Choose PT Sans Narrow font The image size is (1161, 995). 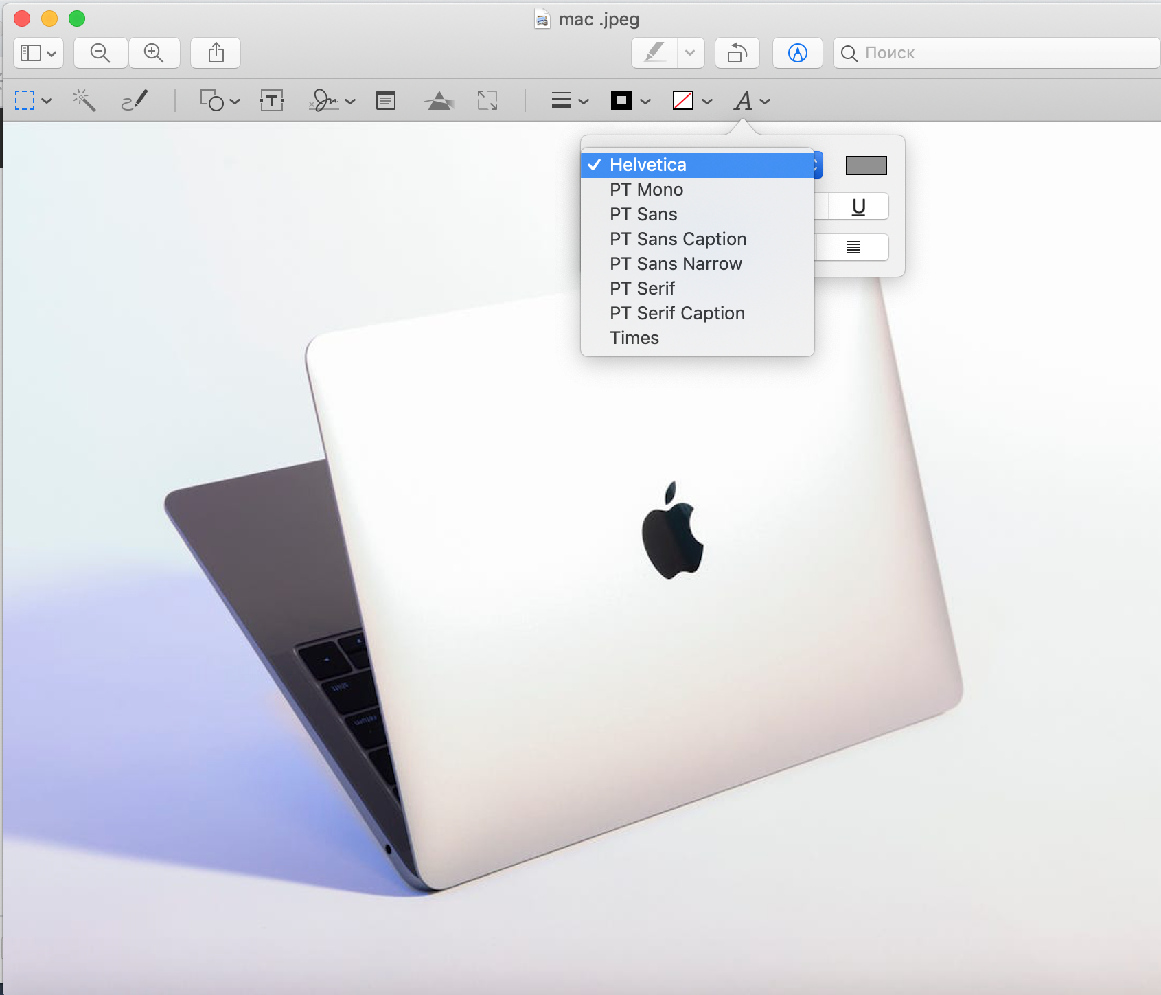[698, 264]
